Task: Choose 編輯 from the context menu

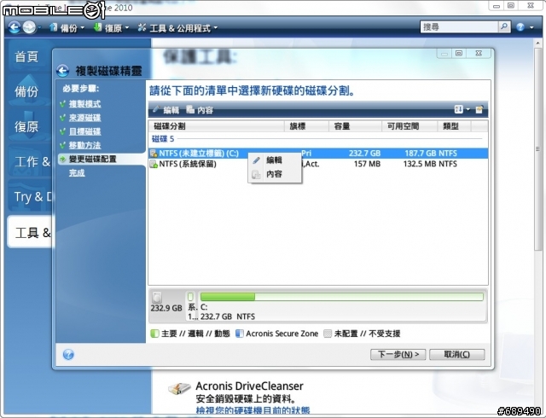Action: point(275,160)
